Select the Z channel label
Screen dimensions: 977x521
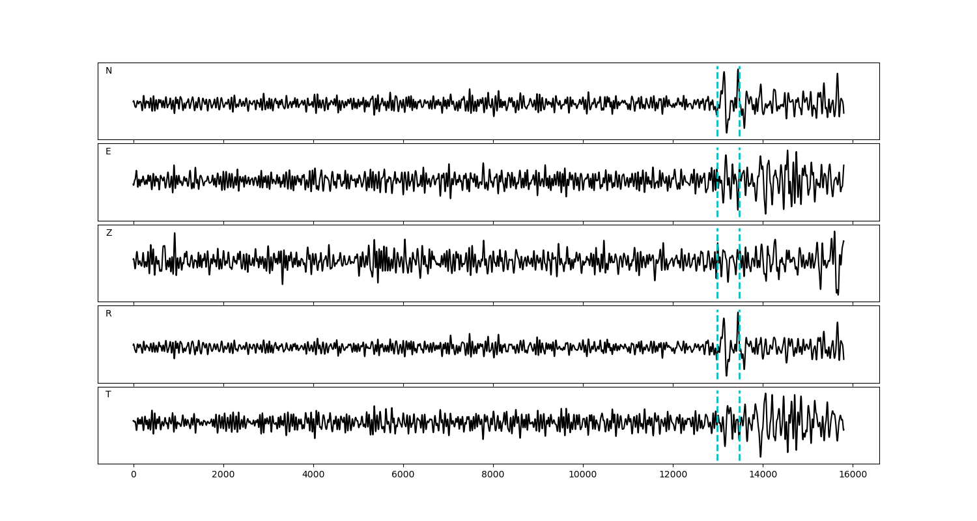pyautogui.click(x=109, y=233)
